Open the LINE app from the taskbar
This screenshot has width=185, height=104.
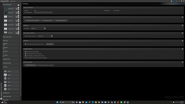point(121,102)
